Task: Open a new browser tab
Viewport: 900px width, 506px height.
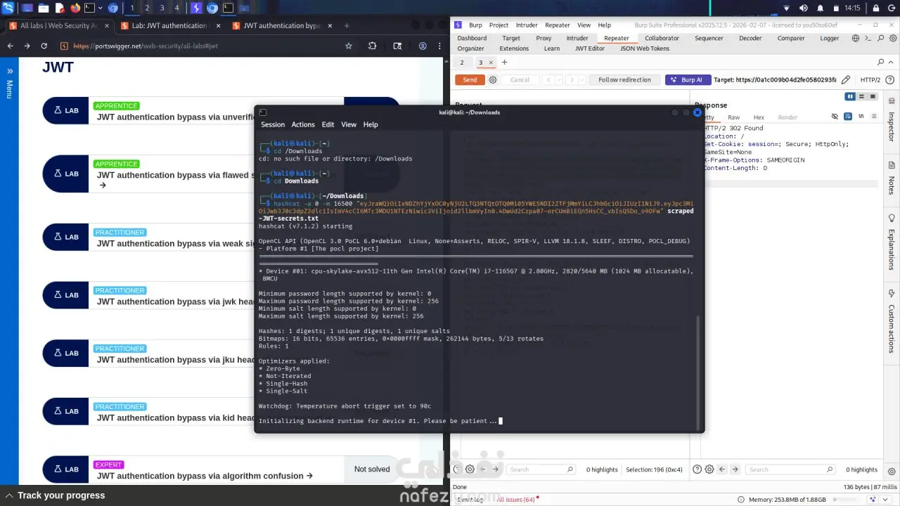Action: click(x=347, y=25)
